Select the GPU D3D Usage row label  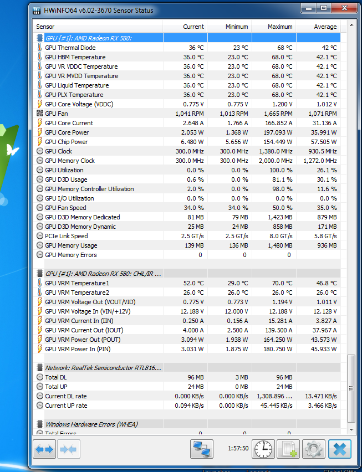point(66,179)
